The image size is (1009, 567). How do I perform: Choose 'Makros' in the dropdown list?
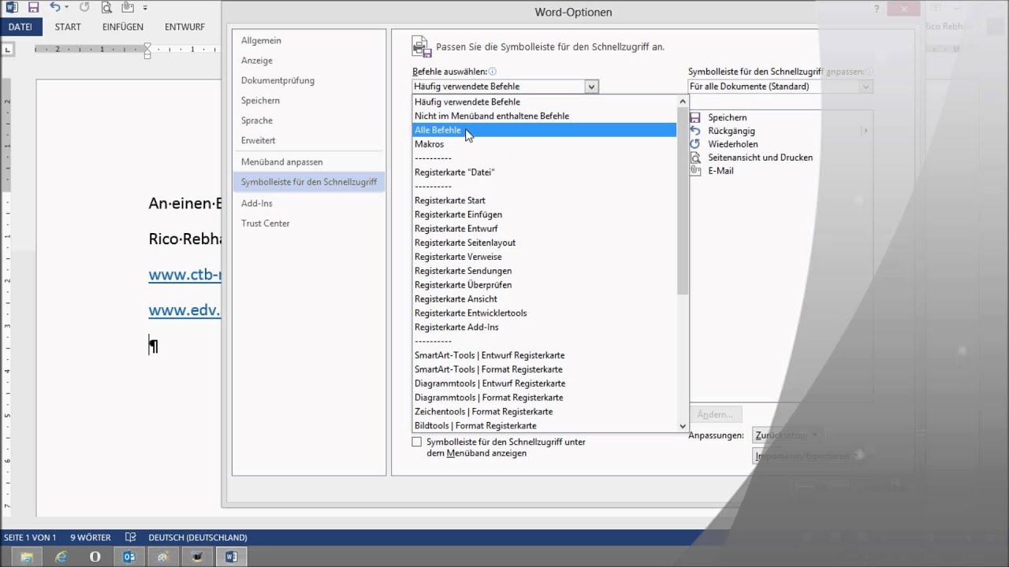544,144
